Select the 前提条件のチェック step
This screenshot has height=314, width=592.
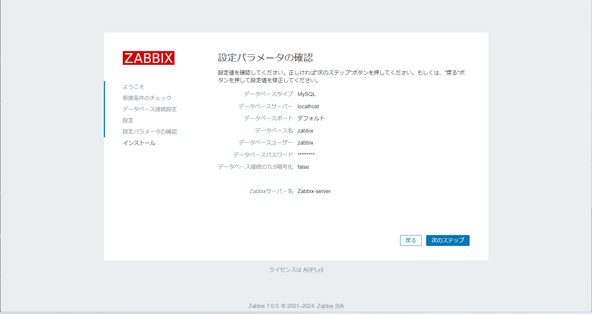point(147,98)
